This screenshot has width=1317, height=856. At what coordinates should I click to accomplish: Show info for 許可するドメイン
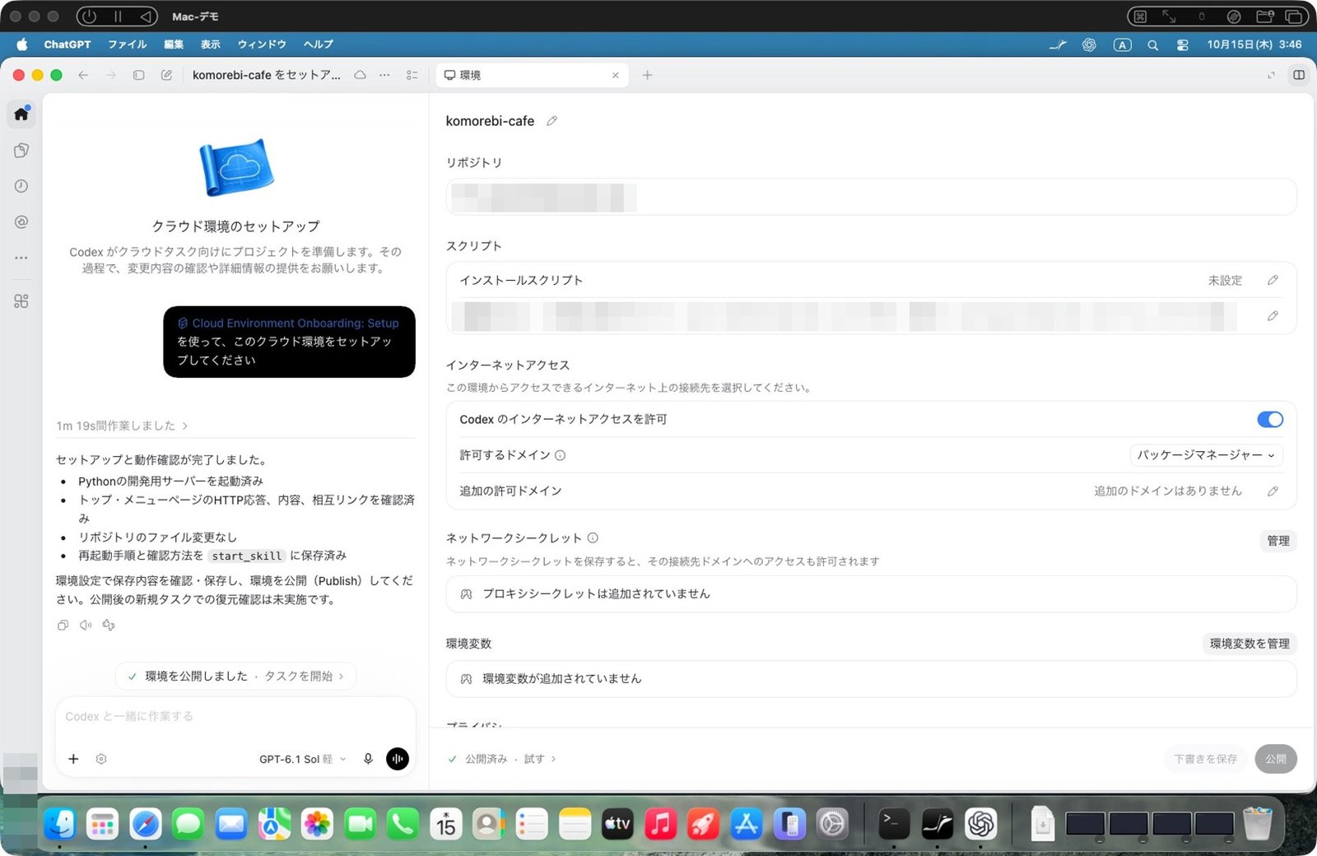point(560,455)
